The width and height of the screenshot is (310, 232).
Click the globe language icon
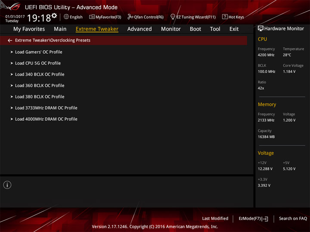click(66, 17)
